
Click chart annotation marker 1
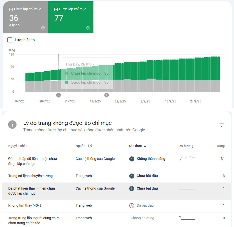[106, 95]
